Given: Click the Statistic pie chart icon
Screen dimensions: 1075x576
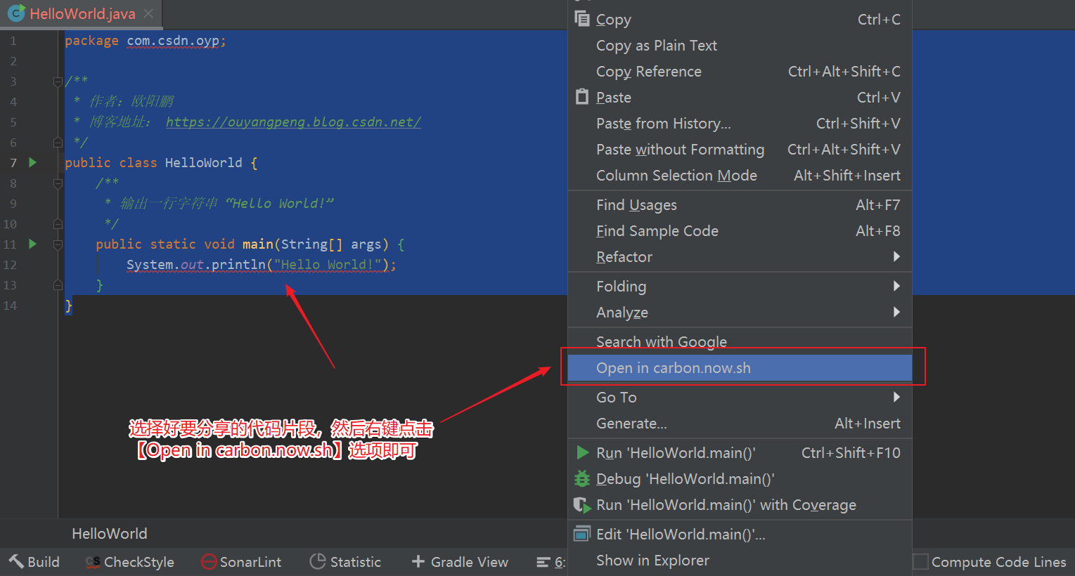Looking at the screenshot, I should click(x=318, y=561).
